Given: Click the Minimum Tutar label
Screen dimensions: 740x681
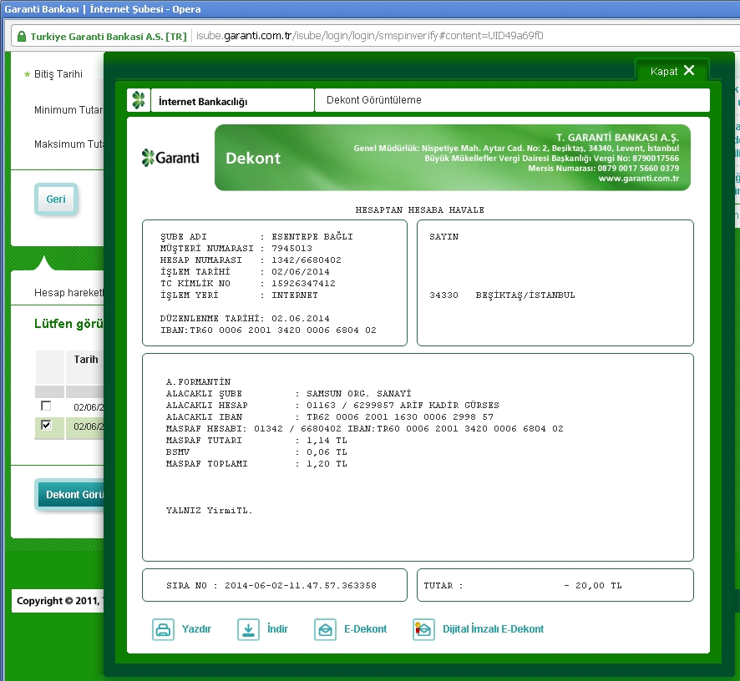Looking at the screenshot, I should [68, 110].
